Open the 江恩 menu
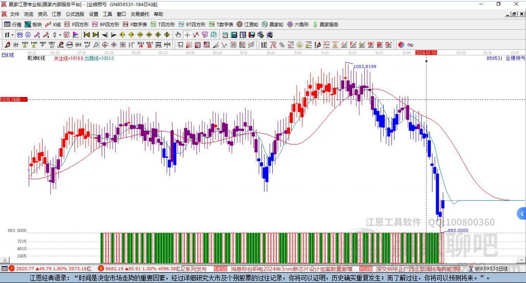Viewport: 526px width, 283px height. point(57,14)
